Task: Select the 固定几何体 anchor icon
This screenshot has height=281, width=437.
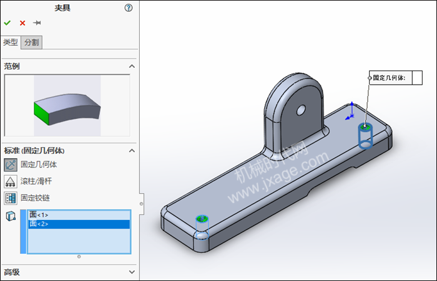Action: (x=11, y=164)
